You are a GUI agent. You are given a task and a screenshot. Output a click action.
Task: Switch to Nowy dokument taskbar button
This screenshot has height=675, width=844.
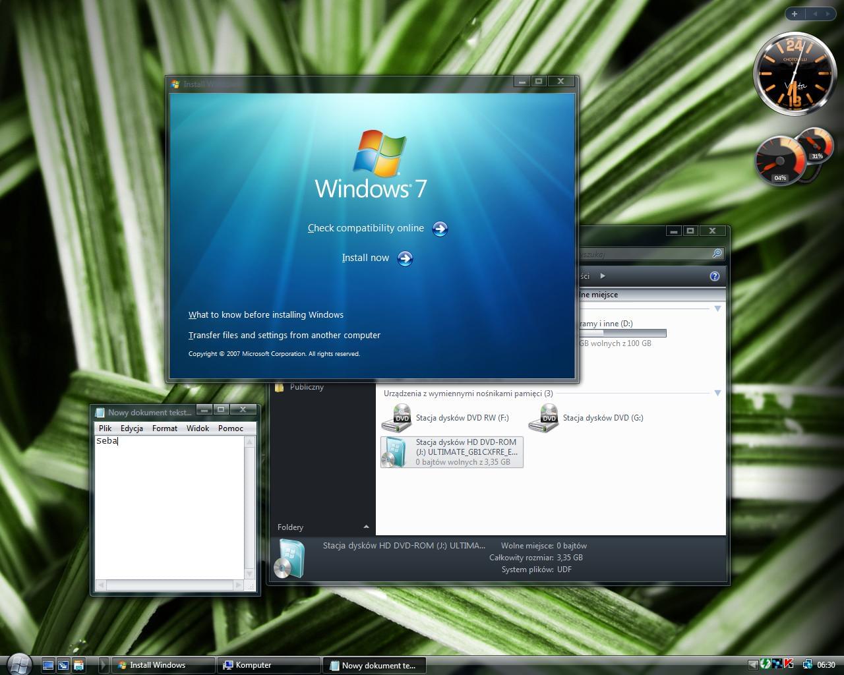click(375, 665)
